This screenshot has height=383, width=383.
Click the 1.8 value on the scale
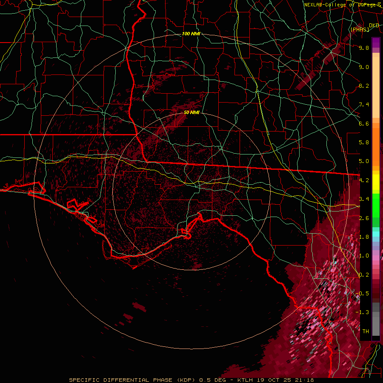[364, 237]
